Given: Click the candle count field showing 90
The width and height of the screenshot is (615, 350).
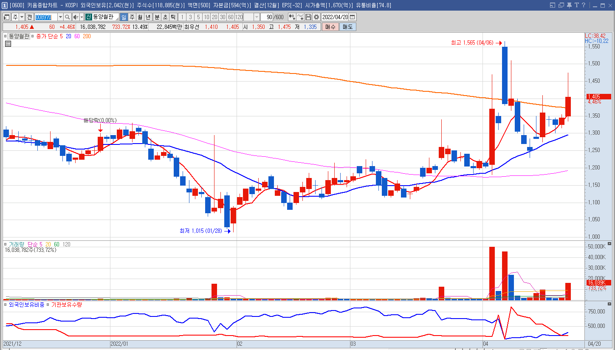Looking at the screenshot, I should pyautogui.click(x=266, y=17).
